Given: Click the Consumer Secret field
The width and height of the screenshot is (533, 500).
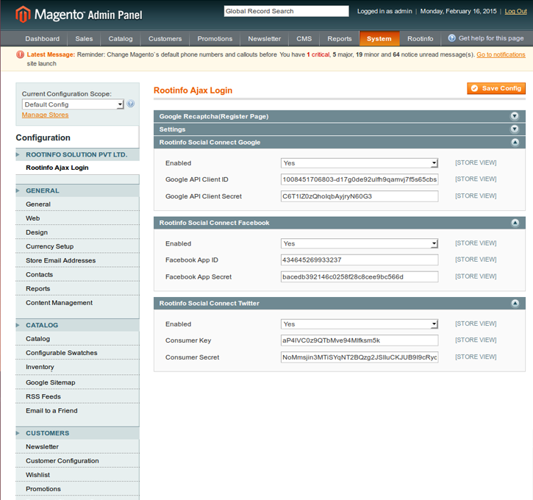Looking at the screenshot, I should point(359,357).
